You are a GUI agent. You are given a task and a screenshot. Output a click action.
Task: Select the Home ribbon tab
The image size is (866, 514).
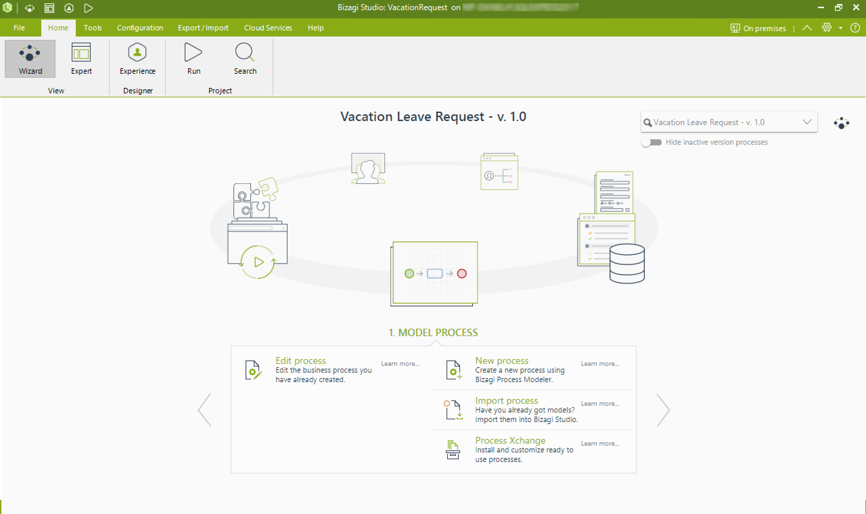[x=58, y=28]
